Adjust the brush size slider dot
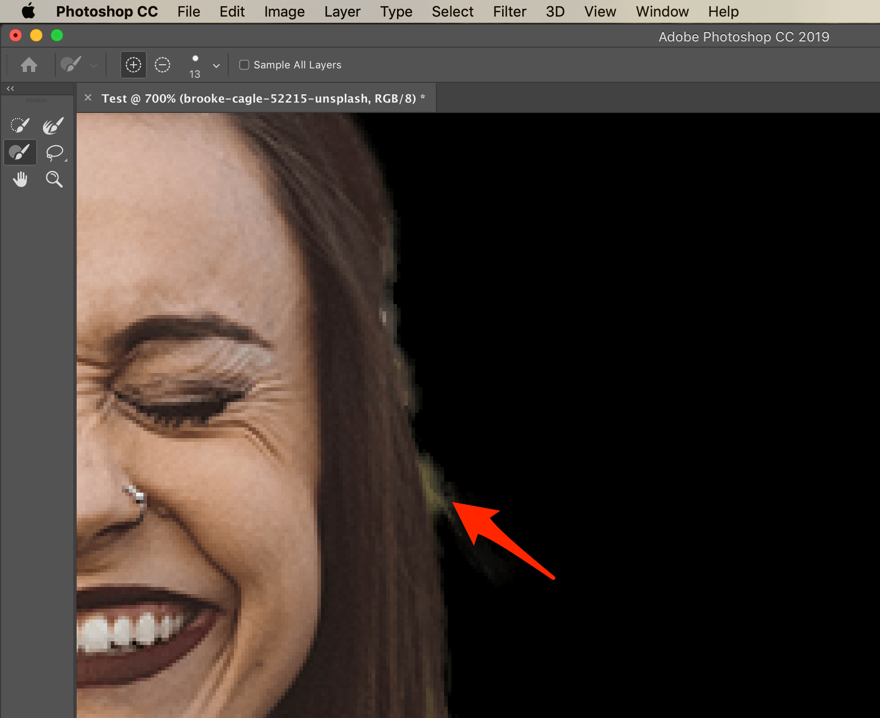 point(196,58)
